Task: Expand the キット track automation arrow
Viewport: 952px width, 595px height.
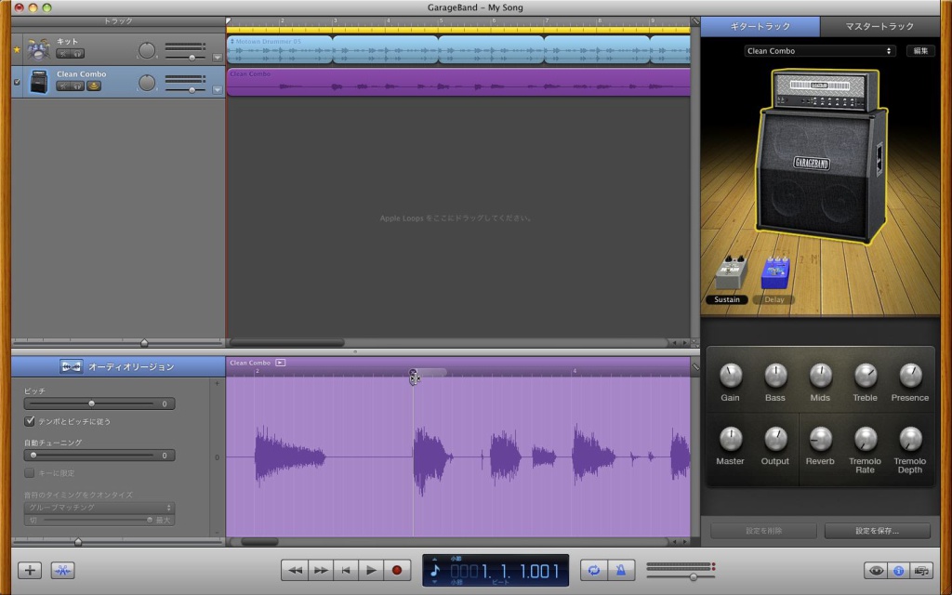Action: (218, 58)
